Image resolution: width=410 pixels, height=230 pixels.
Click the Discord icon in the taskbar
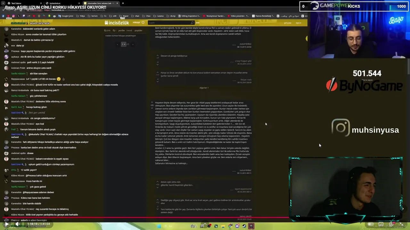click(x=237, y=226)
